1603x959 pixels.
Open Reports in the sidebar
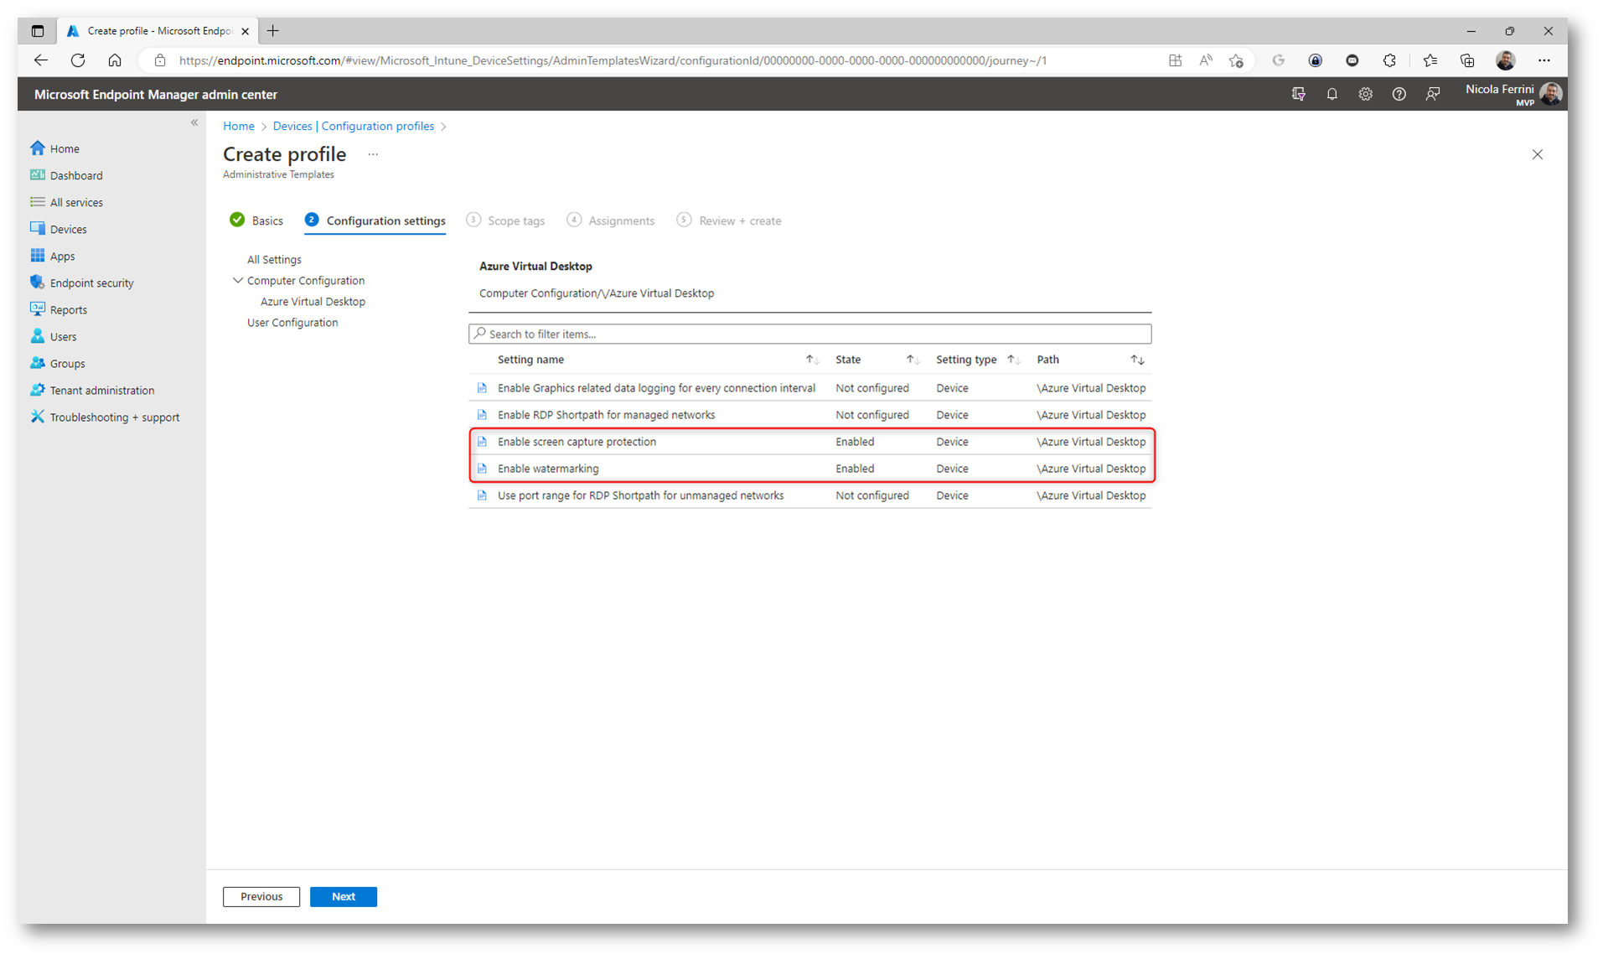(x=59, y=309)
